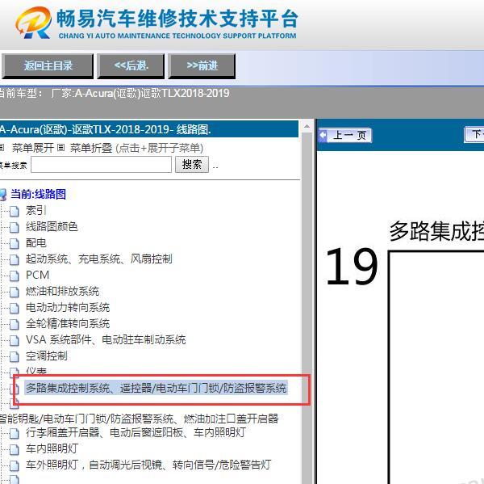
Task: Click the 搜索 button
Action: click(x=192, y=165)
